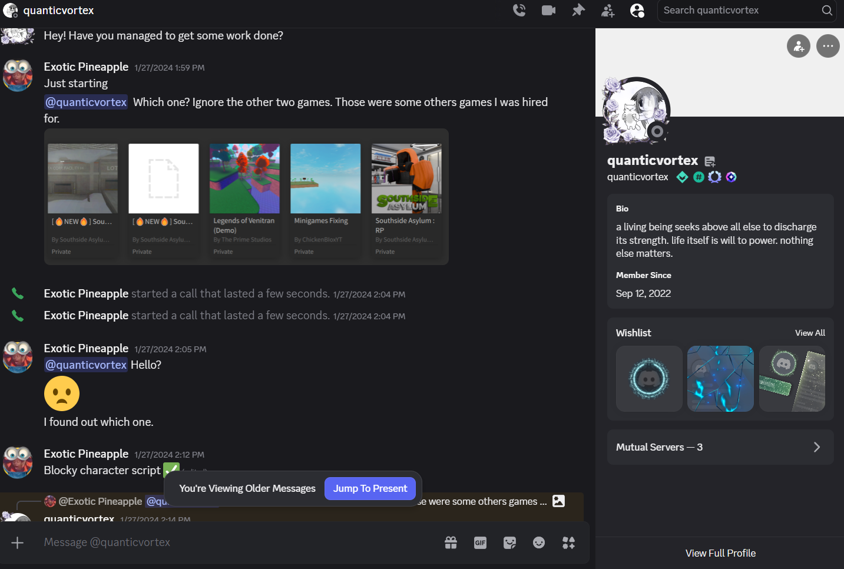Open the profile more options menu

point(828,46)
